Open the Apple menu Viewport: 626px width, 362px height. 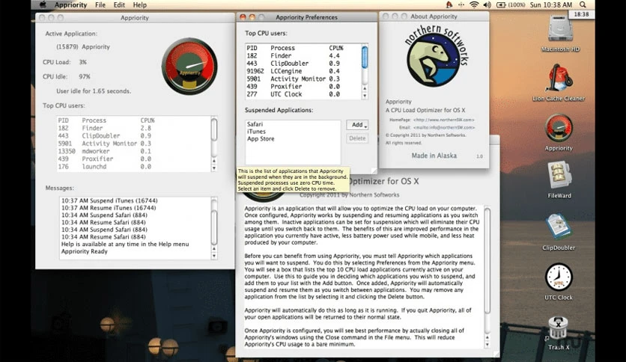pyautogui.click(x=43, y=4)
